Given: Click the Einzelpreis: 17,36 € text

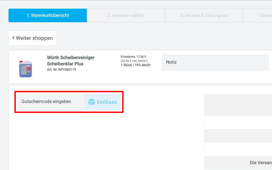Looking at the screenshot, I should click(x=133, y=57).
